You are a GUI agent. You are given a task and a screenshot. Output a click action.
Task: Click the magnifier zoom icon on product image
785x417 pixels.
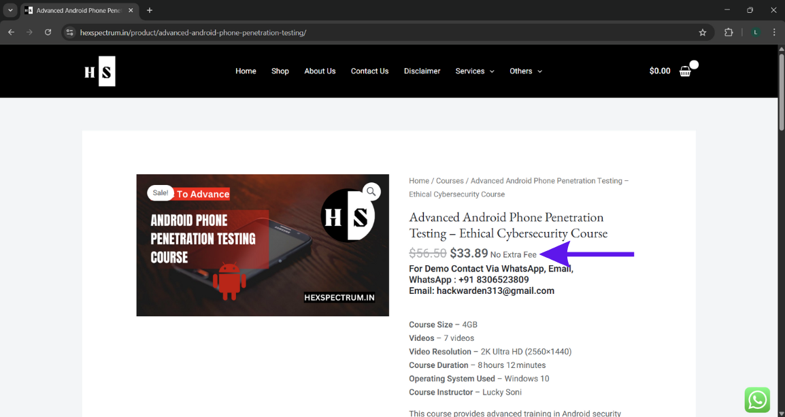[371, 191]
